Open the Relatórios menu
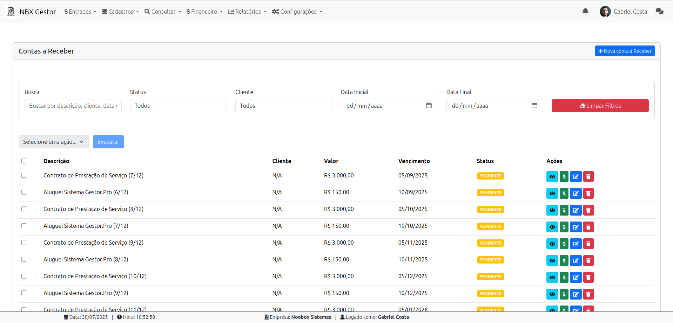This screenshot has width=673, height=323. point(247,12)
